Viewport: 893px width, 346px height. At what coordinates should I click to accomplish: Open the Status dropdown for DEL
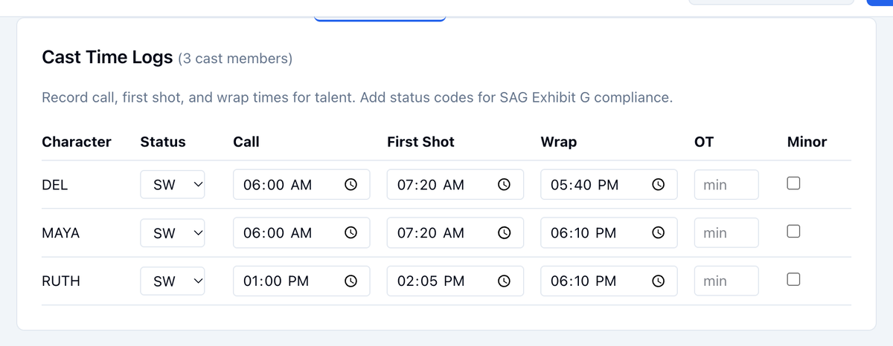click(173, 185)
